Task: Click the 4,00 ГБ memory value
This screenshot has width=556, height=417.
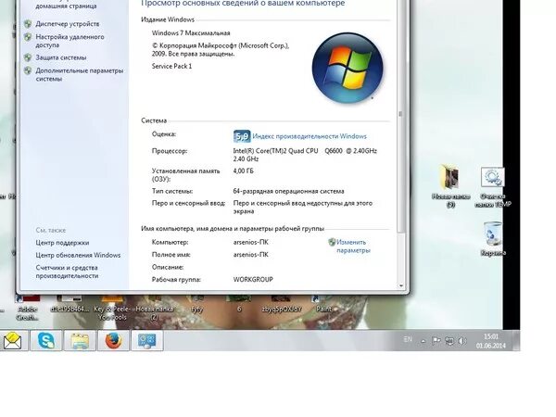Action: point(243,171)
